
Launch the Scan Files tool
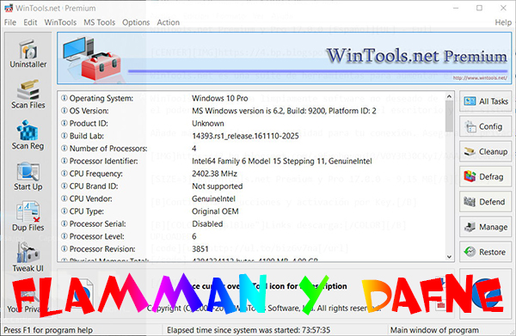tap(28, 95)
